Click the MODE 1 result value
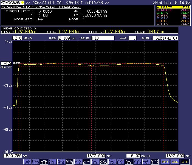The height and width of the screenshot is (165, 192). coord(84,20)
